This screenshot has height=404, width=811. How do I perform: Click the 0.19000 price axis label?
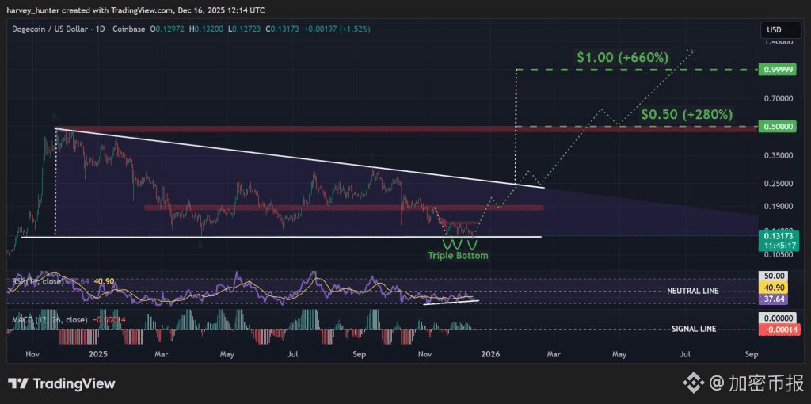tap(778, 206)
